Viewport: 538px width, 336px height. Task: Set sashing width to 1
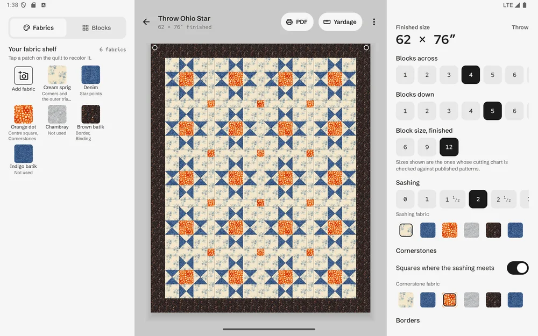click(427, 199)
